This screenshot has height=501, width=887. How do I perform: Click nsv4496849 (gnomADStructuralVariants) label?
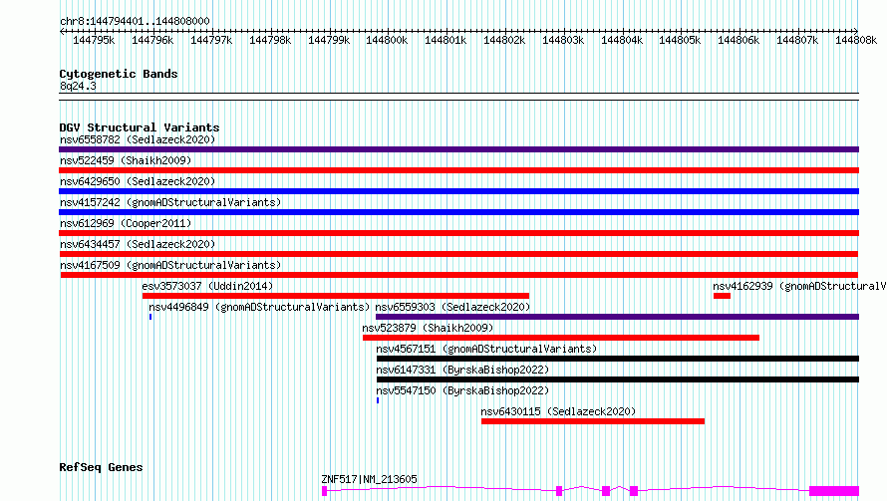[x=259, y=307]
